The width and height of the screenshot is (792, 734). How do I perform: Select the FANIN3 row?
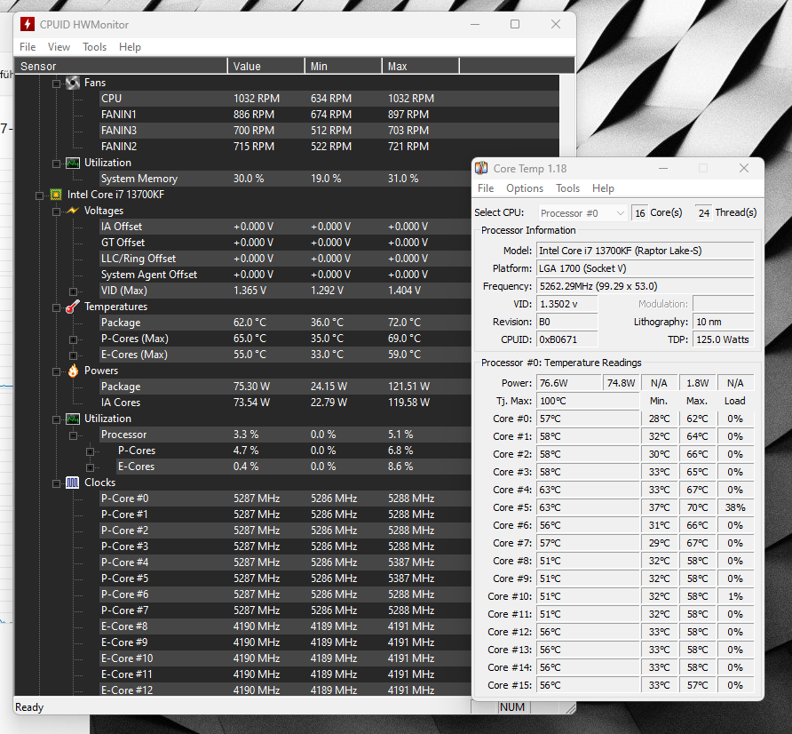329,131
